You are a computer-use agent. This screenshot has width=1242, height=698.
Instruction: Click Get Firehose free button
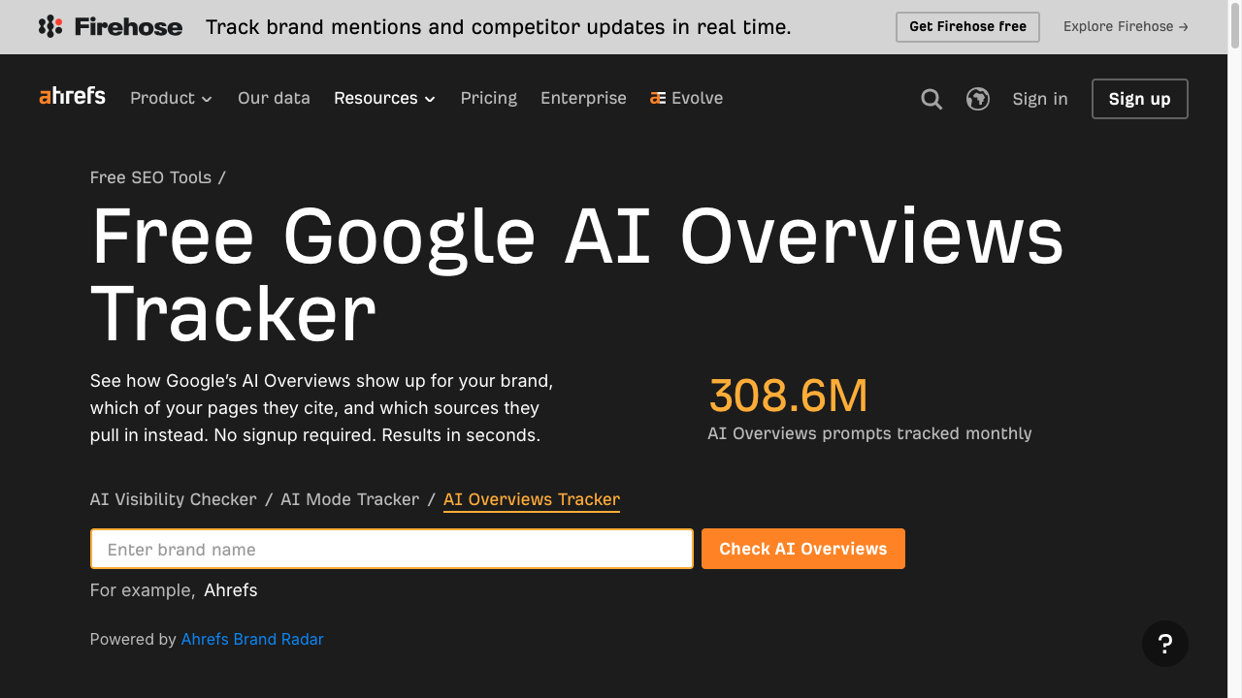[x=967, y=27]
